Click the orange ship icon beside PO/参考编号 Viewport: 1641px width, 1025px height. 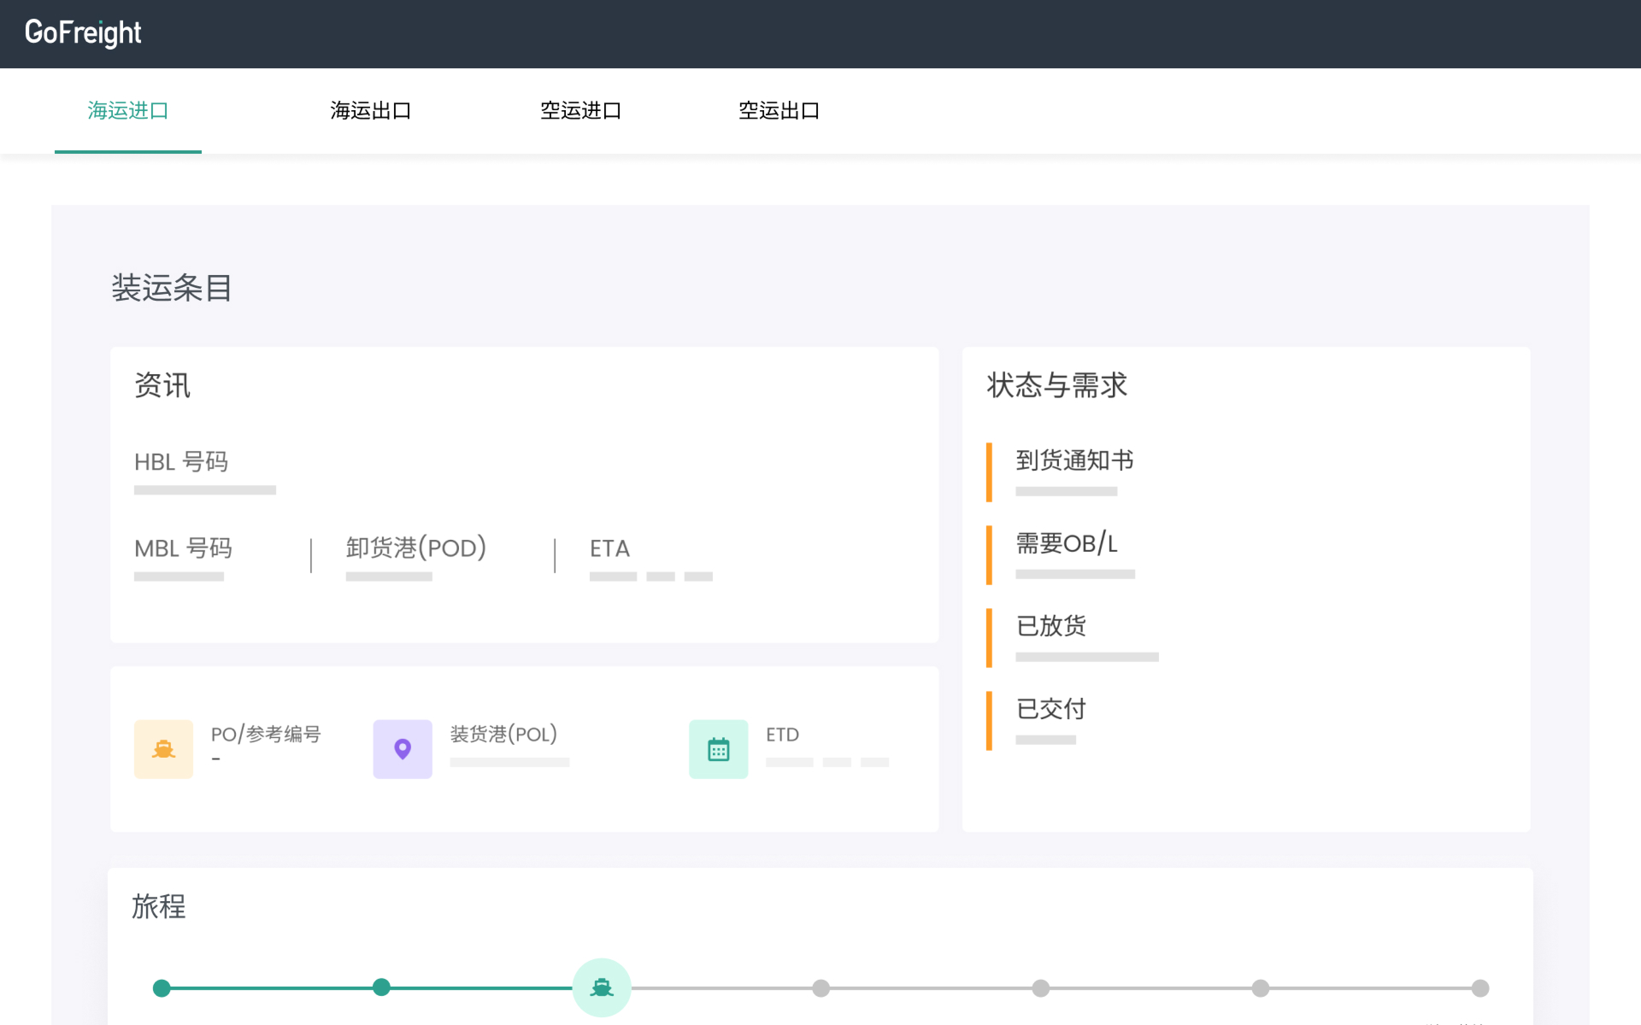[163, 749]
